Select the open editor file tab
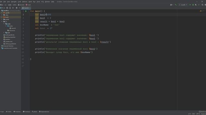This screenshot has width=206, height=115. 26,8
